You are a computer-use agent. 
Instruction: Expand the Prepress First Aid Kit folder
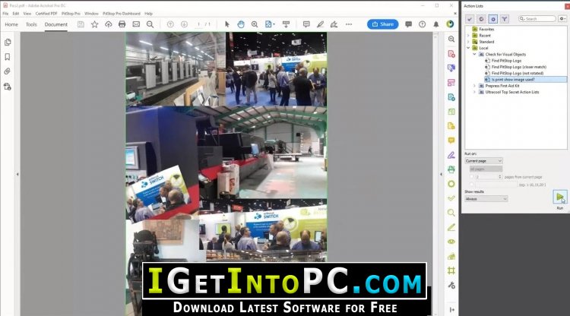[x=474, y=86]
